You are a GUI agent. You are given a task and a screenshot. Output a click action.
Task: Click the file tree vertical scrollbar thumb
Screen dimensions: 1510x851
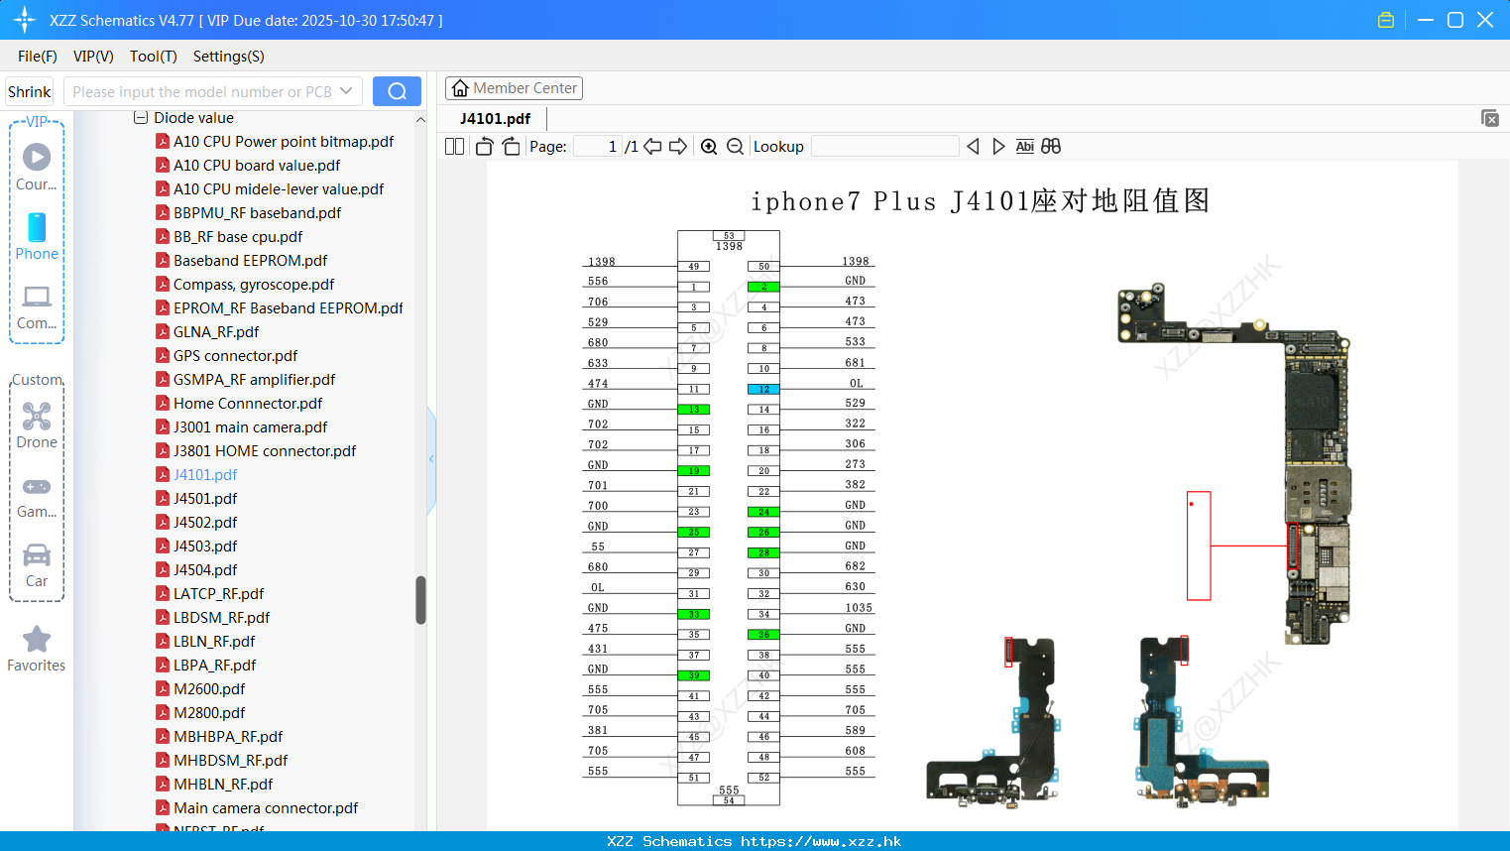pyautogui.click(x=420, y=600)
